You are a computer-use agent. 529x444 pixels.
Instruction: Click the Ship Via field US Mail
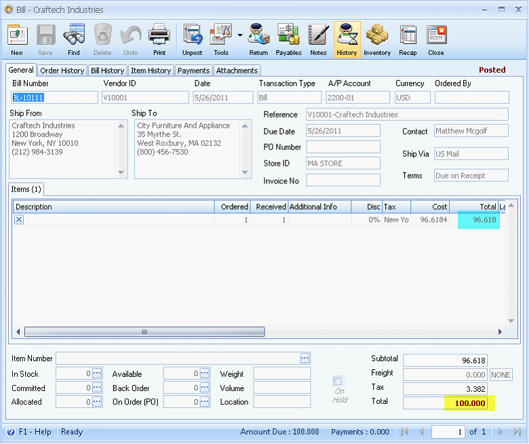(471, 154)
